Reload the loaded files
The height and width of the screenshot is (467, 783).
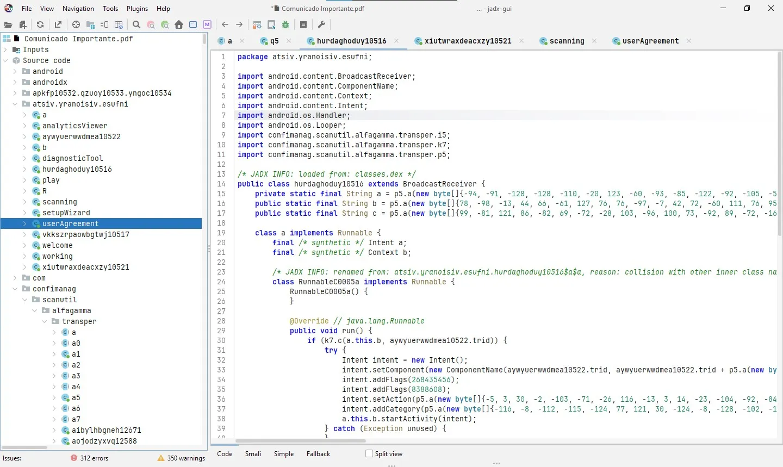[x=40, y=24]
